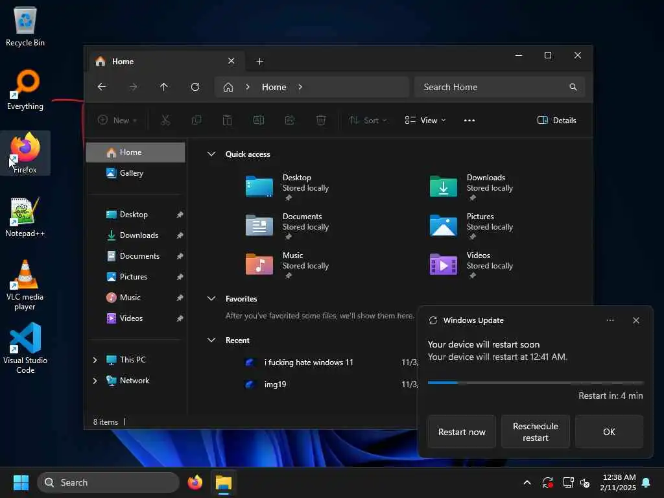Screen dimensions: 664x498
Task: Select VLC media player desktop shortcut
Action: click(x=25, y=285)
